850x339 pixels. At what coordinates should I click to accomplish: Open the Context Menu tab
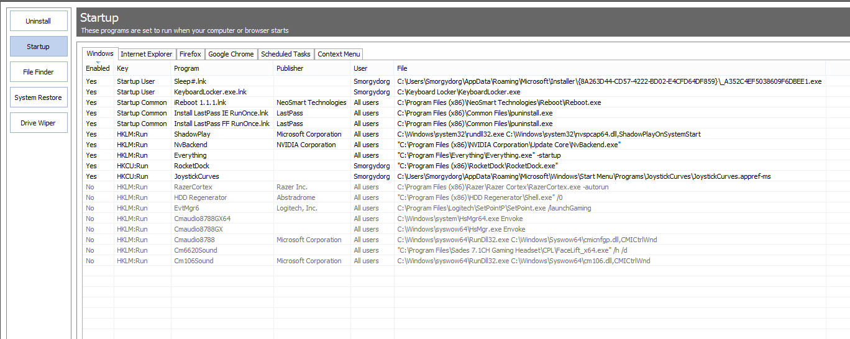(339, 54)
